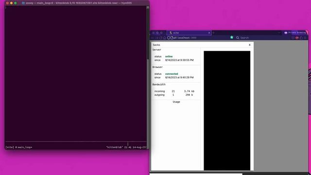Click inside the terminal window pane
The height and width of the screenshot is (175, 311).
(76, 73)
